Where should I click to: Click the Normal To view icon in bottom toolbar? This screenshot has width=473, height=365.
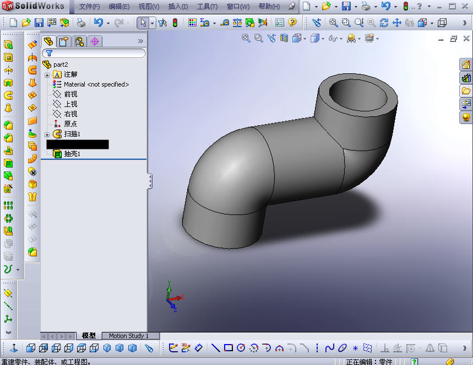click(x=14, y=348)
